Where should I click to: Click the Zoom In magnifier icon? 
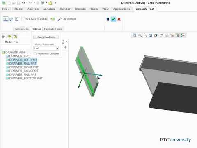pos(140,35)
